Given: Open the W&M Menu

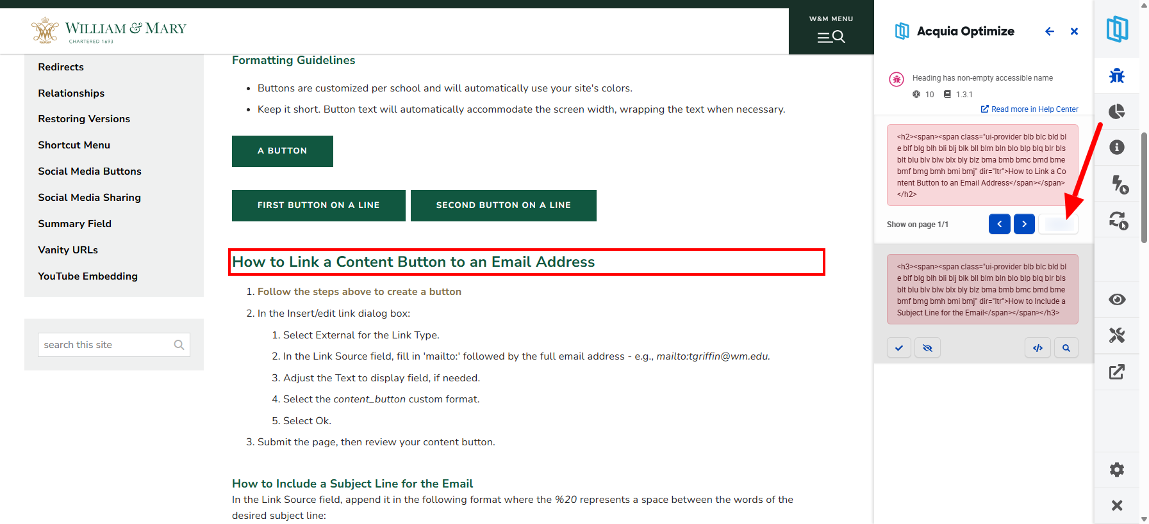Looking at the screenshot, I should 831,31.
